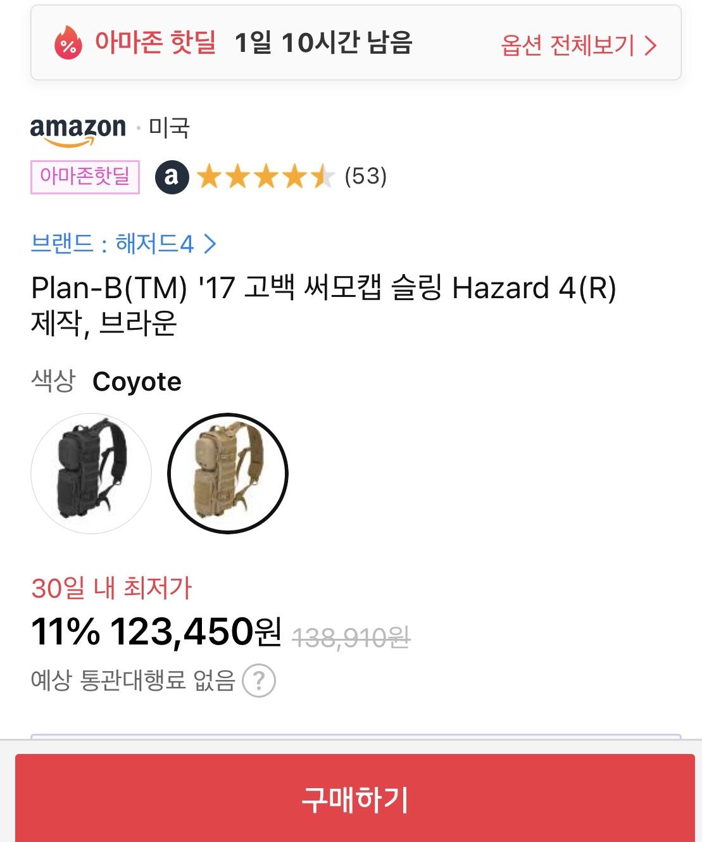Click the star rating display
The height and width of the screenshot is (842, 702).
point(265,177)
